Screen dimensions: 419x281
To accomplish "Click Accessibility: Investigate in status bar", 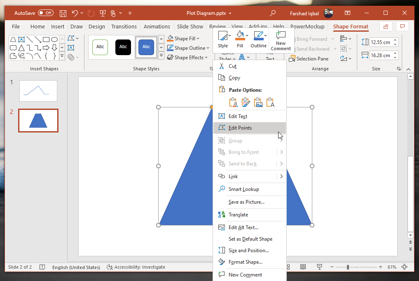I will pos(136,267).
